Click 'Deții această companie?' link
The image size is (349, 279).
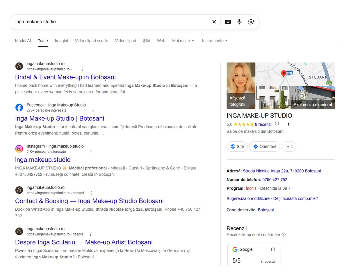[295, 199]
